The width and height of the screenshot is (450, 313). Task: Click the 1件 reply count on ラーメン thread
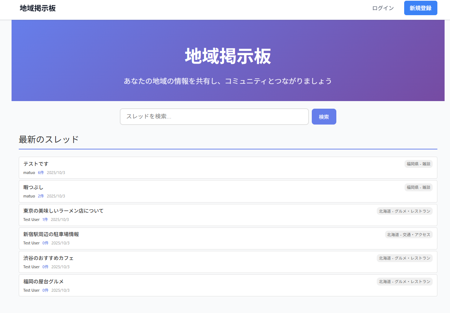tap(45, 219)
